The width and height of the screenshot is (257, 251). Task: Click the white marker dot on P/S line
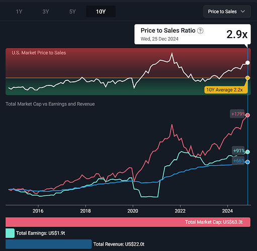(247, 63)
